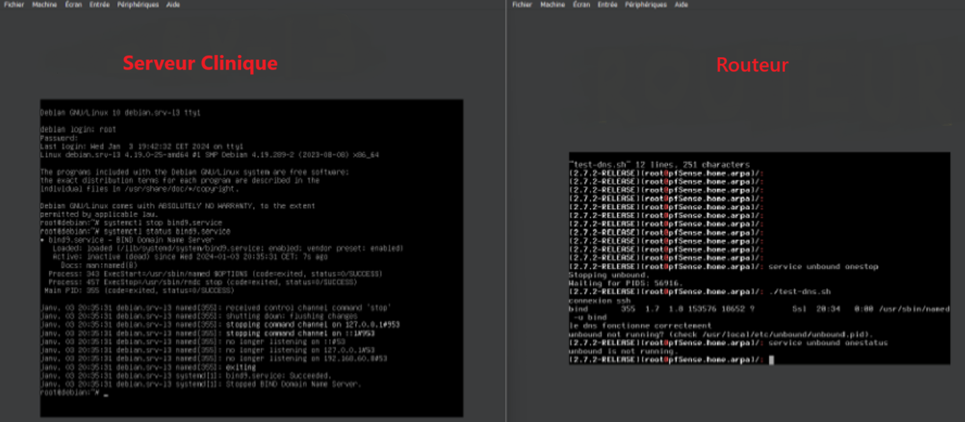Click the red Serveur Clinique title label
The width and height of the screenshot is (965, 422).
point(200,63)
